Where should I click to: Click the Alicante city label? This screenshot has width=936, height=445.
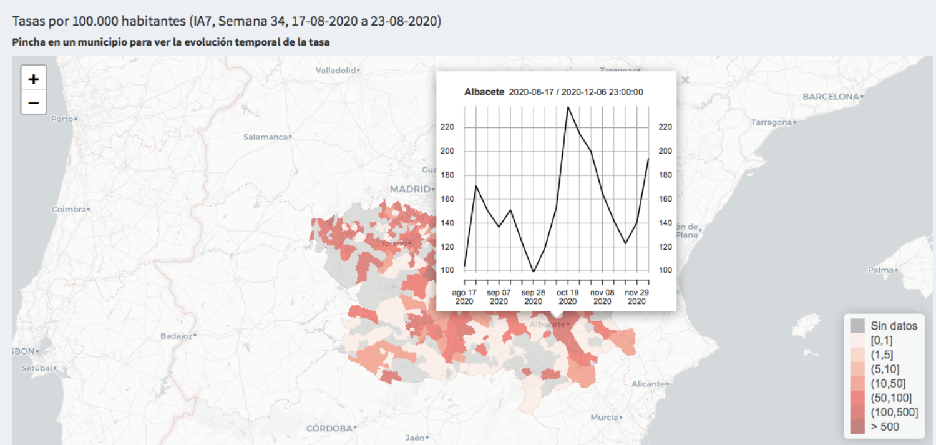point(648,384)
